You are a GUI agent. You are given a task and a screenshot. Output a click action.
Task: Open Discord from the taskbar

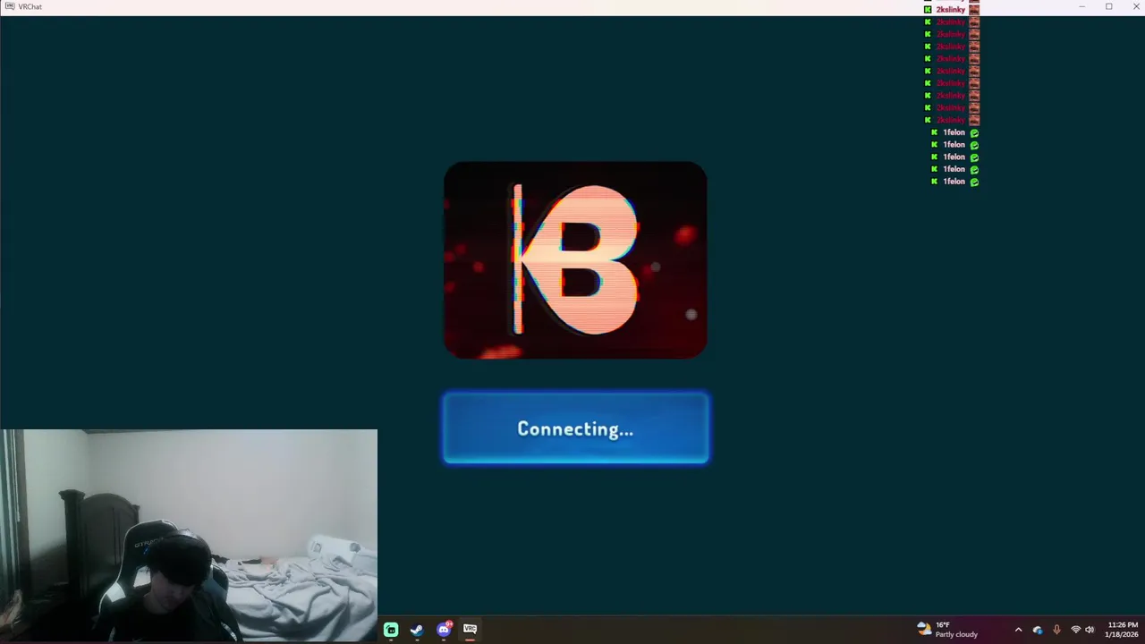[444, 630]
